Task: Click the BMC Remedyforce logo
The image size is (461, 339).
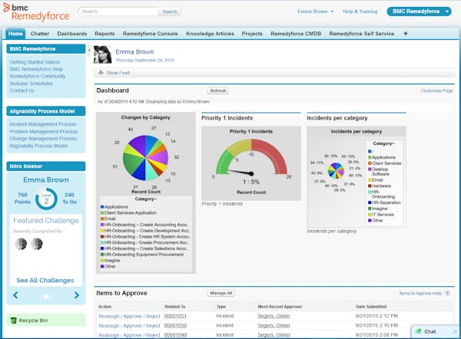Action: click(x=36, y=12)
